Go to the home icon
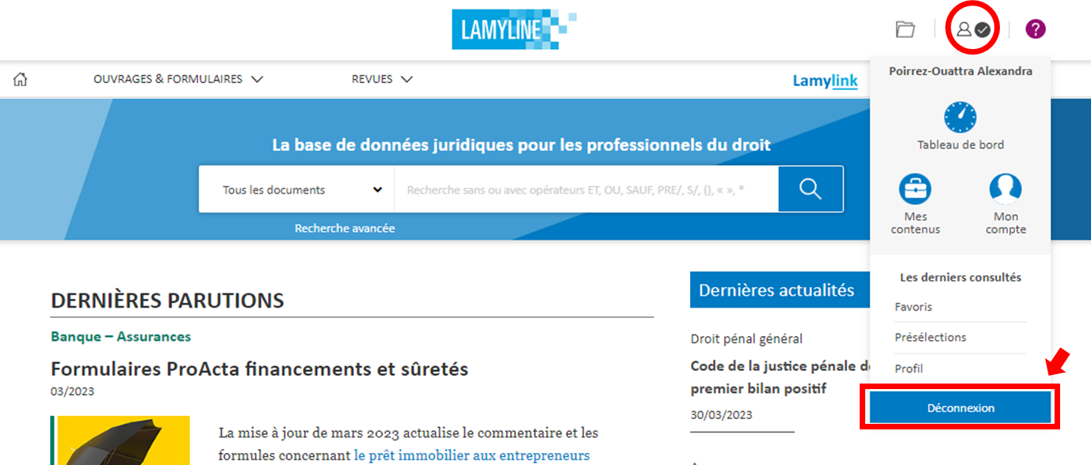The height and width of the screenshot is (465, 1091). (21, 79)
